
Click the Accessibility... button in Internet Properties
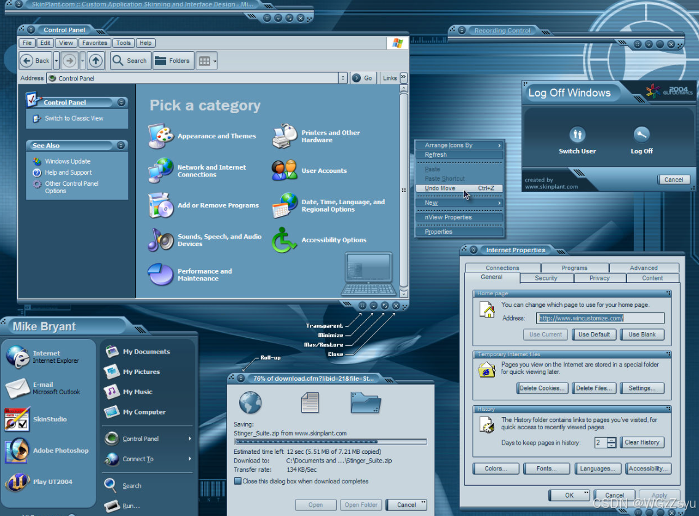[648, 469]
